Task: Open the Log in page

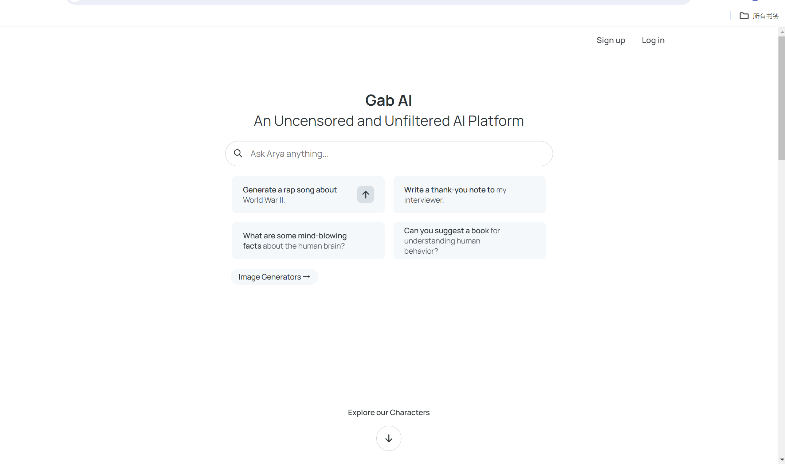Action: (x=653, y=40)
